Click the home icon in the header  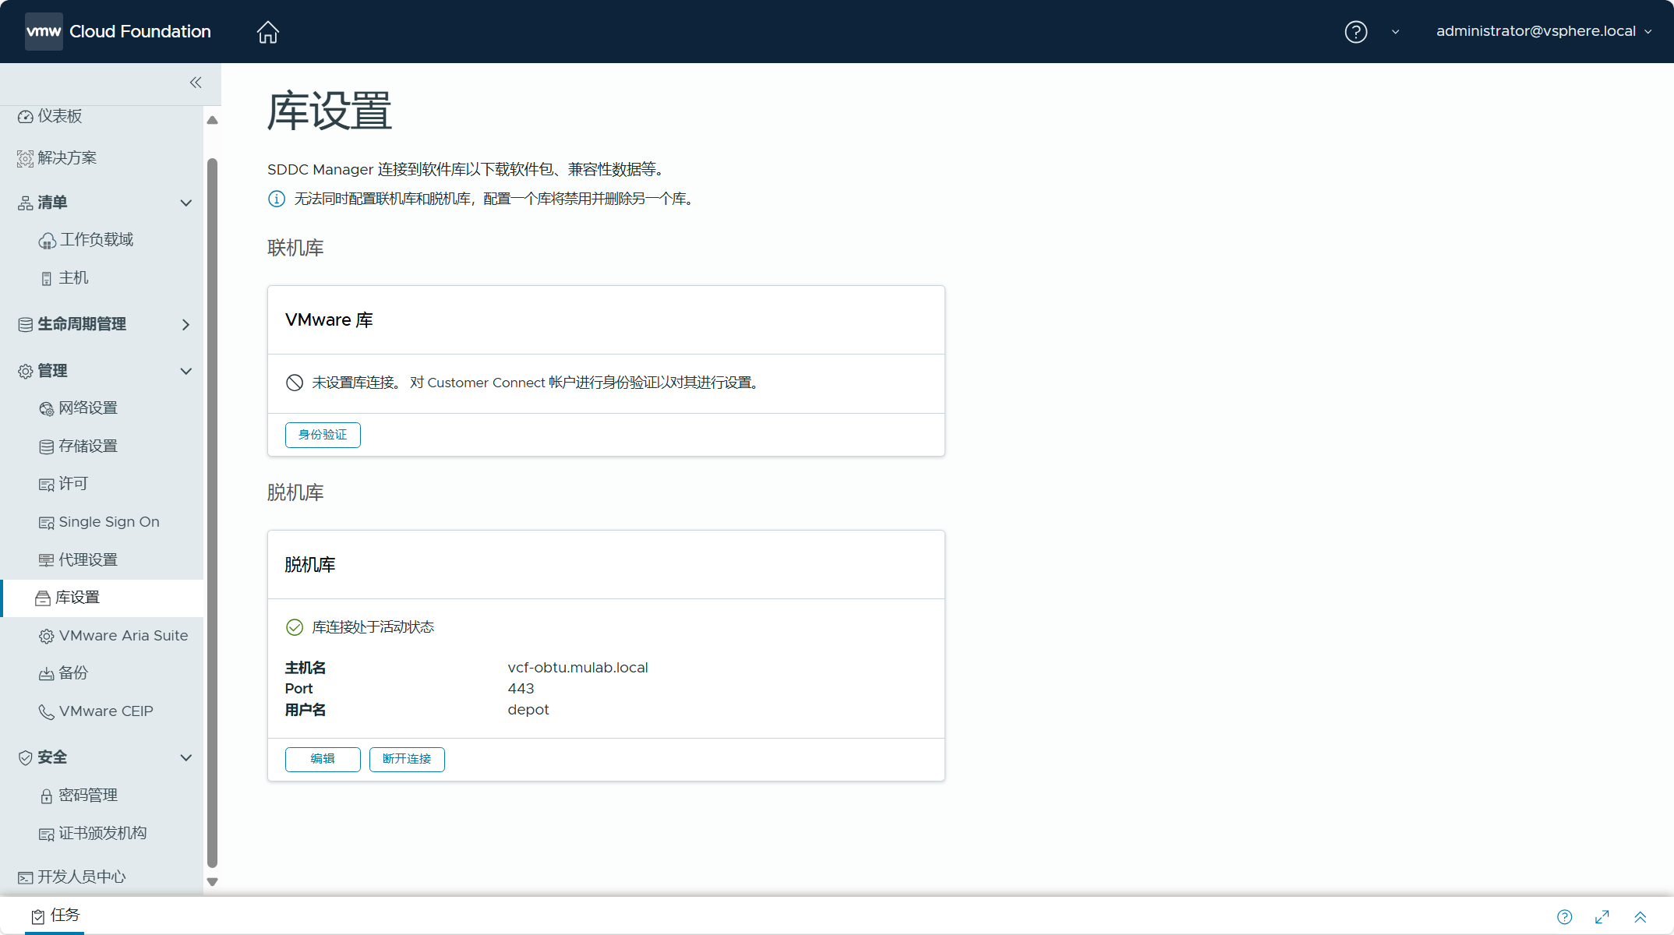click(x=267, y=32)
